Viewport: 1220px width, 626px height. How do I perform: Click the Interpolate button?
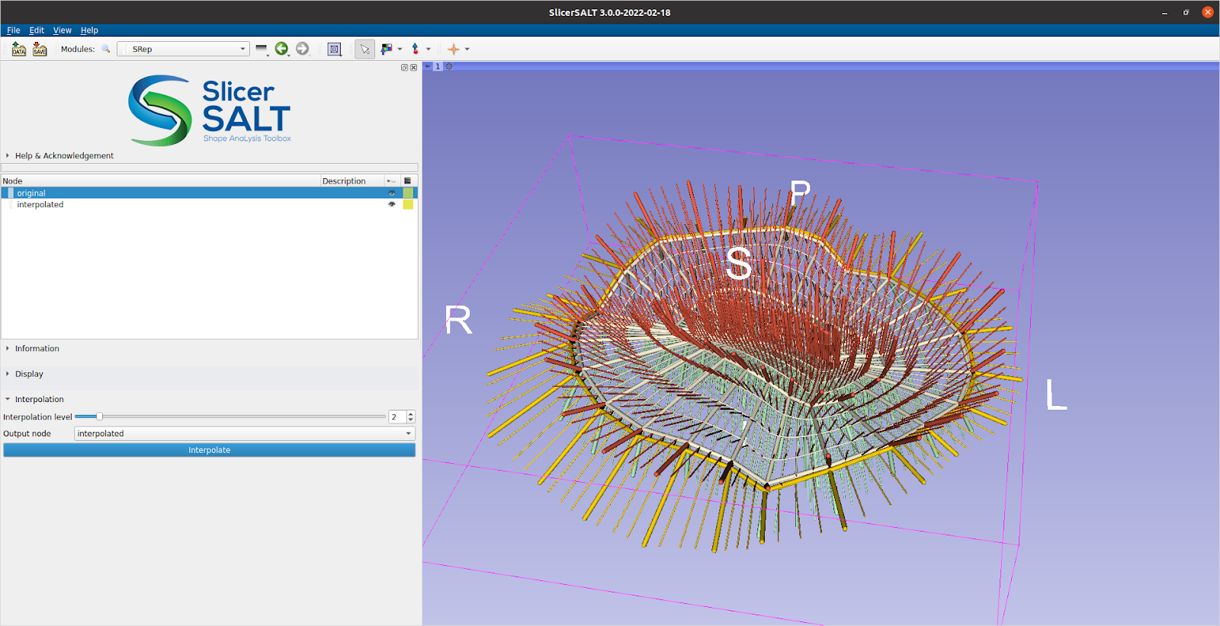pos(209,450)
